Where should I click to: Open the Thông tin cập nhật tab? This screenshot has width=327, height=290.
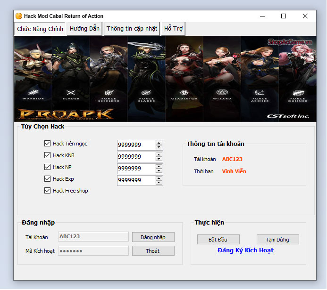[x=132, y=29]
